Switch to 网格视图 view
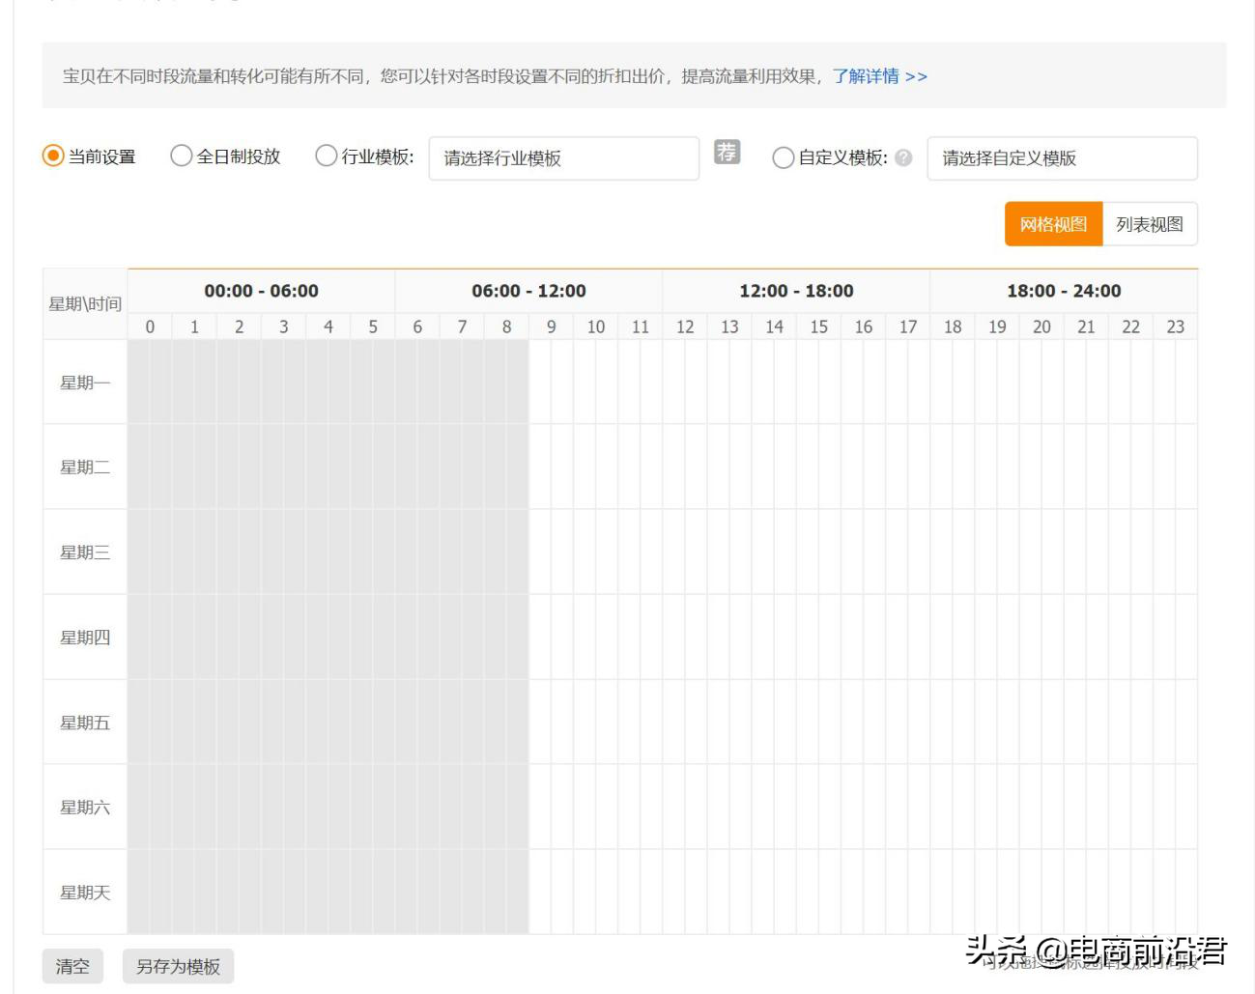The width and height of the screenshot is (1255, 994). (1052, 224)
